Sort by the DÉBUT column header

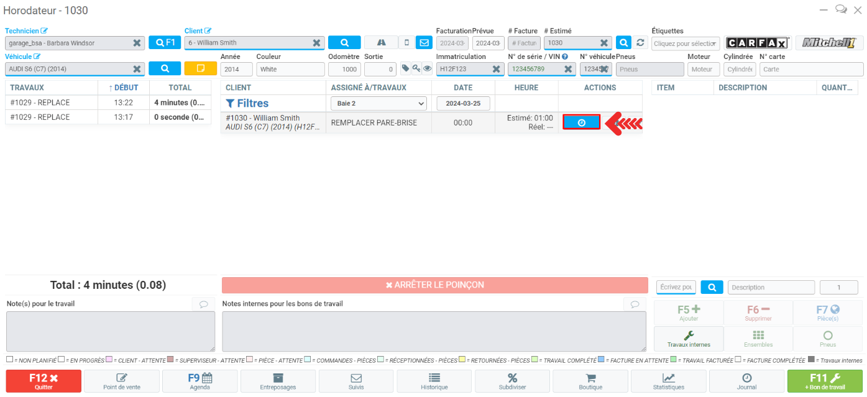pyautogui.click(x=123, y=88)
